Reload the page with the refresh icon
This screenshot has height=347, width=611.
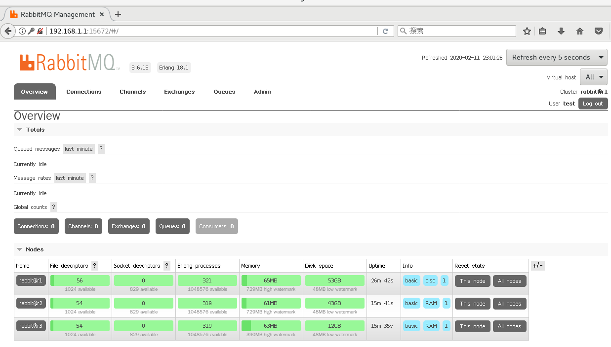385,31
